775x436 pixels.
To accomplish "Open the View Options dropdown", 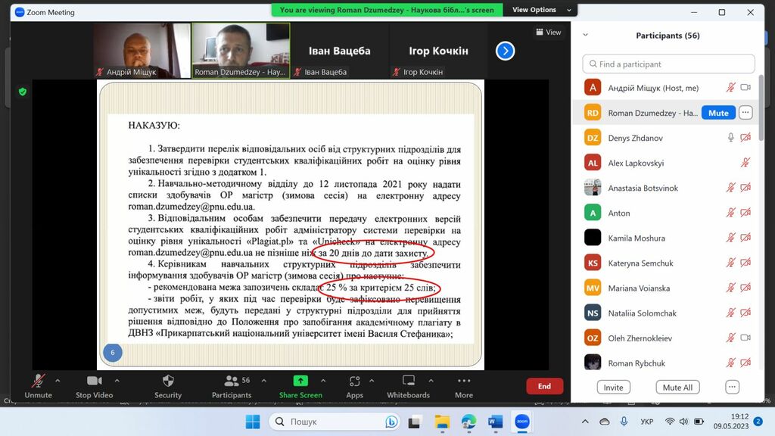I will click(534, 10).
